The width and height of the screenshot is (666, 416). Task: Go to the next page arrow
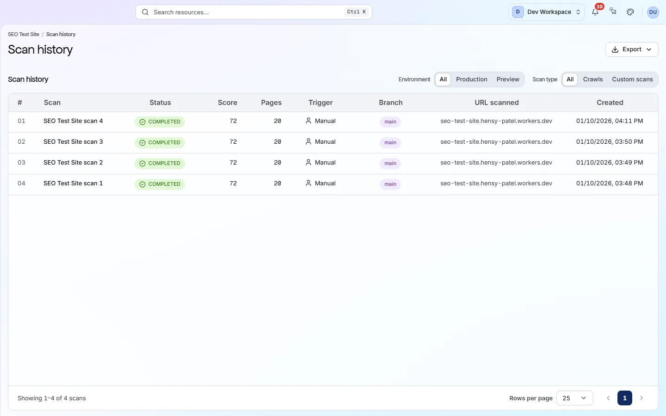641,398
